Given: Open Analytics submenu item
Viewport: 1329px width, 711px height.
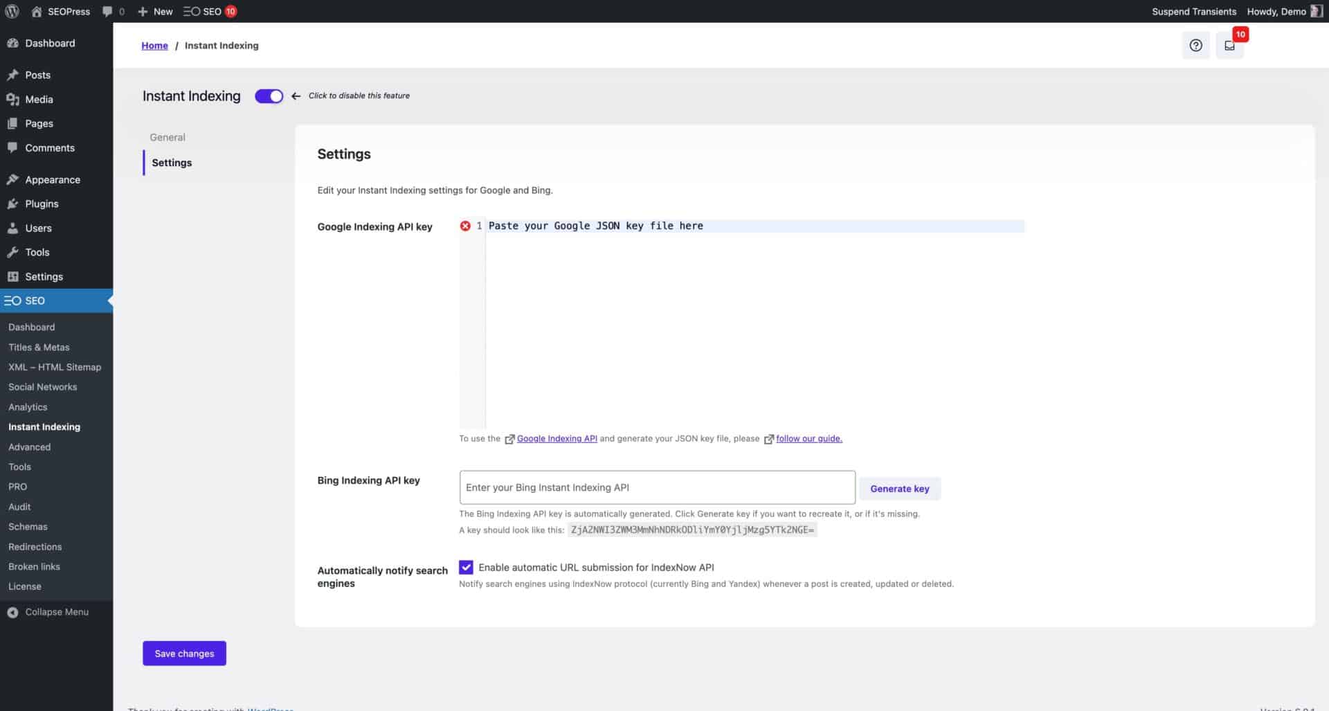Looking at the screenshot, I should [28, 407].
